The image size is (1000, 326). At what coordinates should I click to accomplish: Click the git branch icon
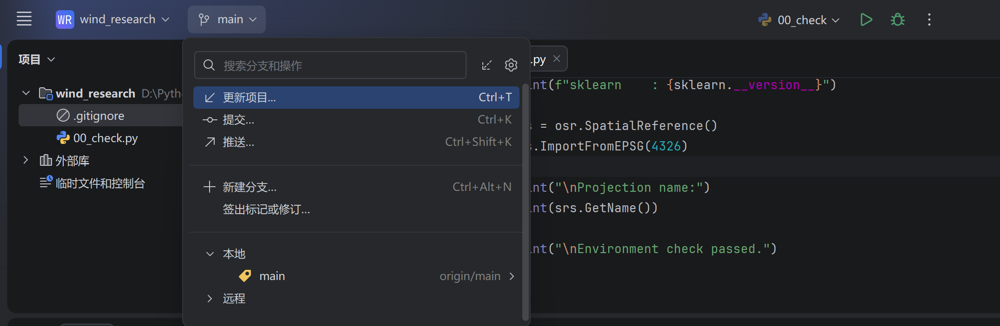point(204,20)
